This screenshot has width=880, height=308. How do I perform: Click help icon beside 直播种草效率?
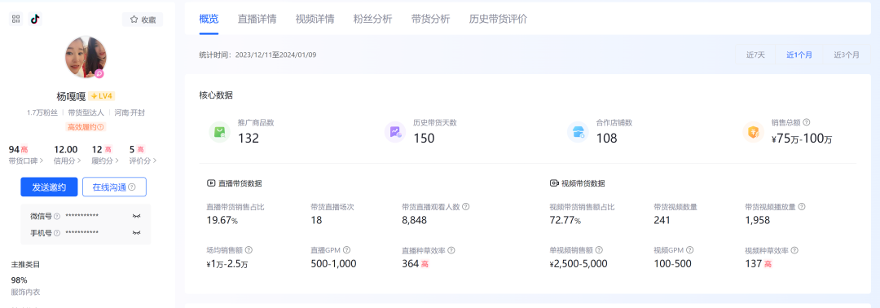pos(451,250)
